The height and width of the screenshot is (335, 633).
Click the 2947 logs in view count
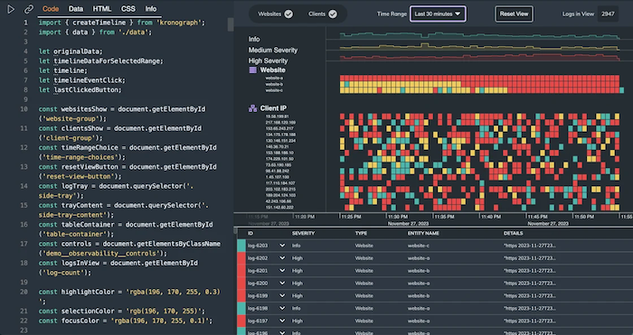[x=608, y=14]
